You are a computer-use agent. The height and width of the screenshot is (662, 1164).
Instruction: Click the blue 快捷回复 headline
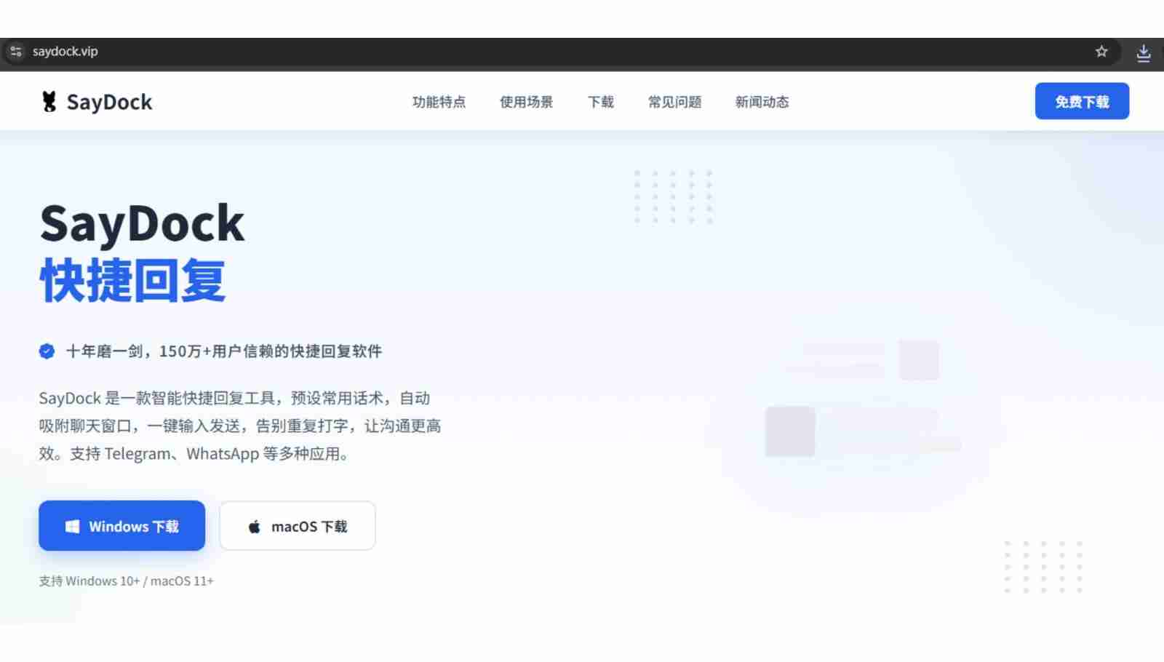point(132,280)
